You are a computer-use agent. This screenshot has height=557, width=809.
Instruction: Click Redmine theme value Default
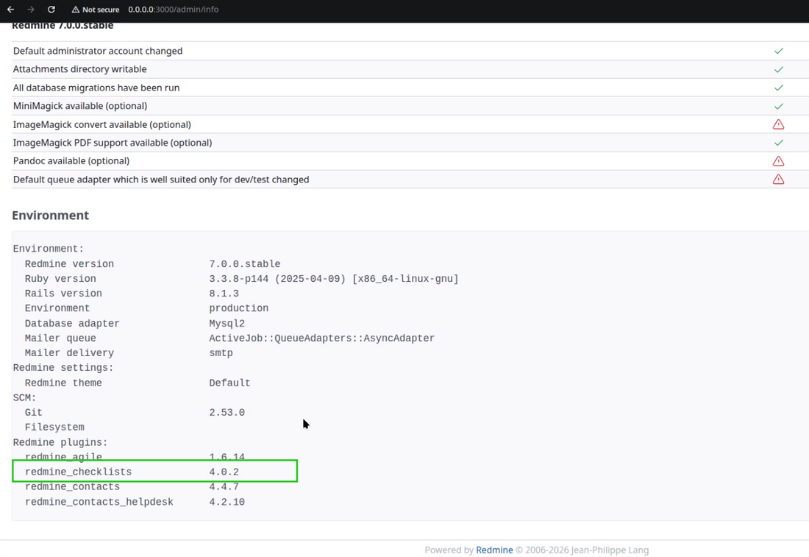pyautogui.click(x=229, y=383)
